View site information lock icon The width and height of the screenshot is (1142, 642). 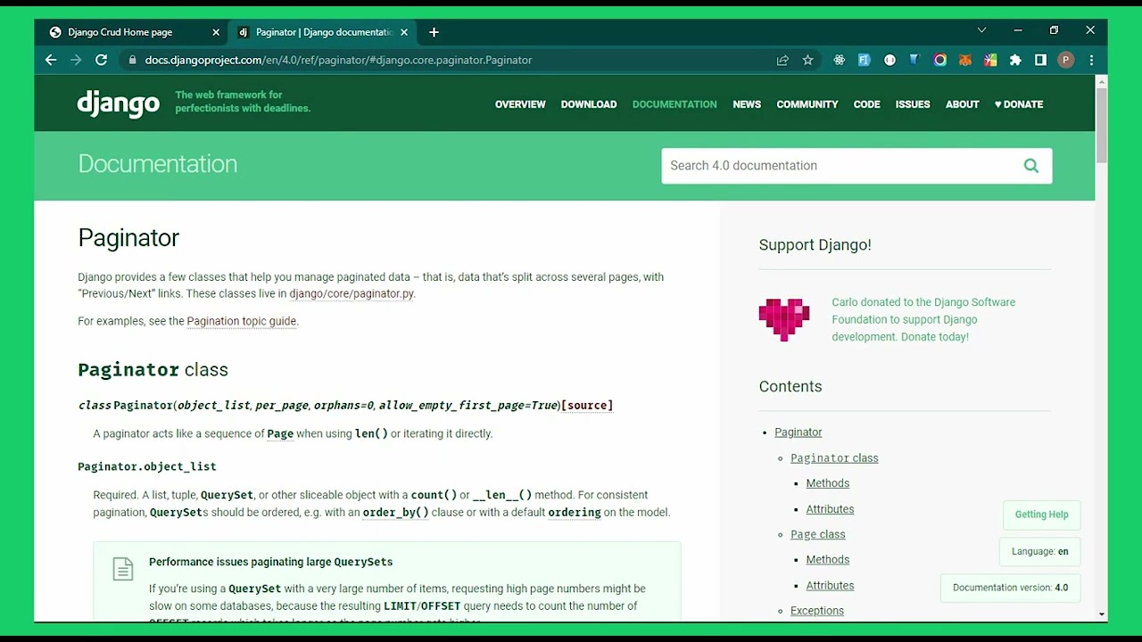(x=132, y=60)
